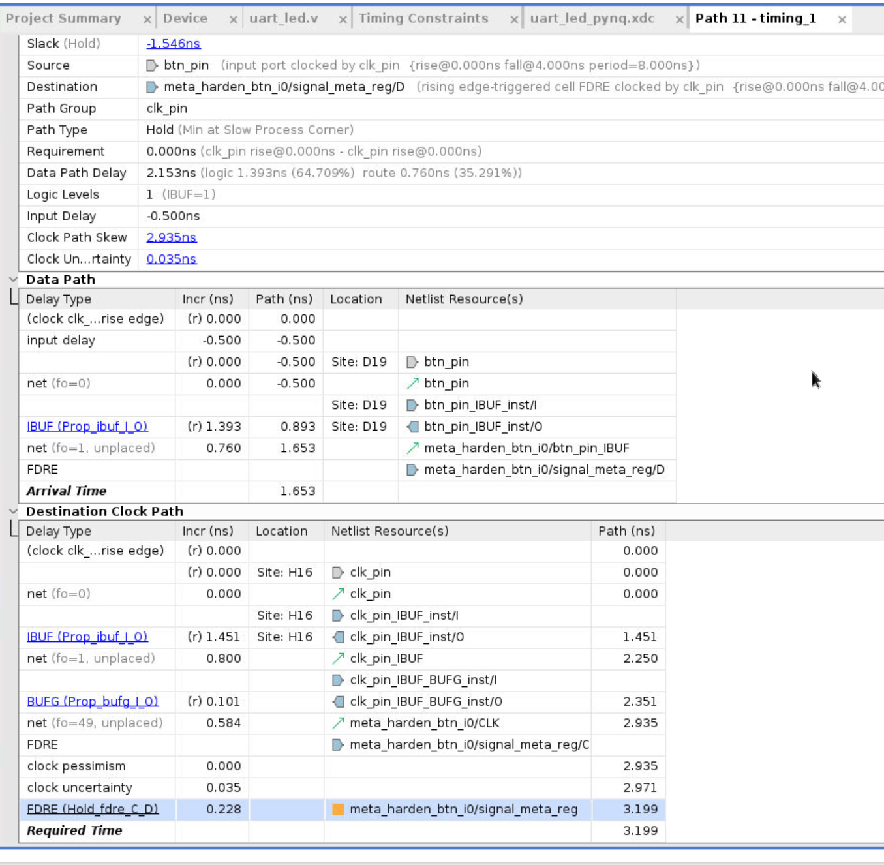Click meta_harden_btn_i0/CLK net icon
This screenshot has width=884, height=865.
338,723
